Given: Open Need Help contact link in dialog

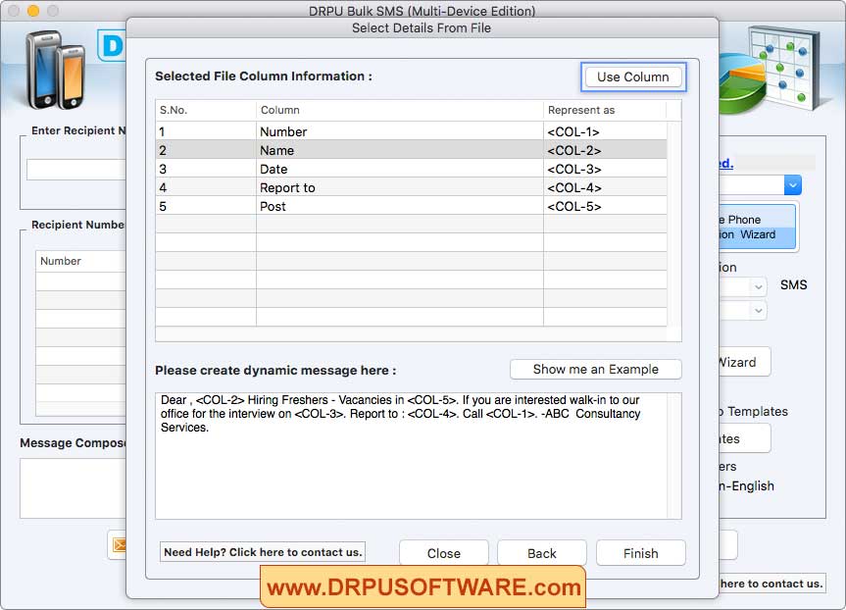Looking at the screenshot, I should [263, 552].
